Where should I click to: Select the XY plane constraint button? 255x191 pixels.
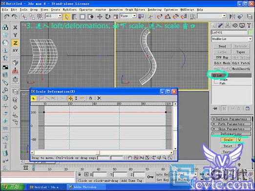[x=15, y=51]
